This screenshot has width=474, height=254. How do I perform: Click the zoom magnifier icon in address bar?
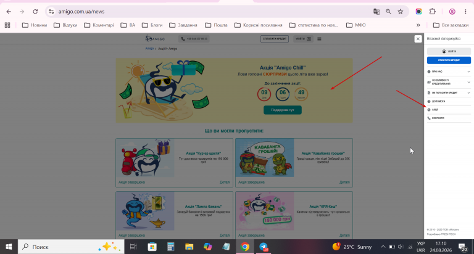388,12
